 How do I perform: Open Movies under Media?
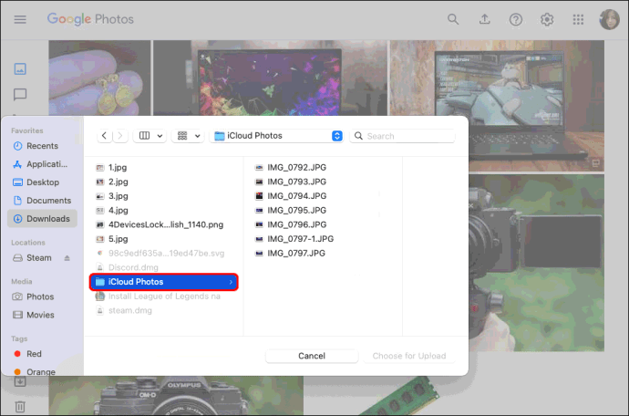click(42, 315)
